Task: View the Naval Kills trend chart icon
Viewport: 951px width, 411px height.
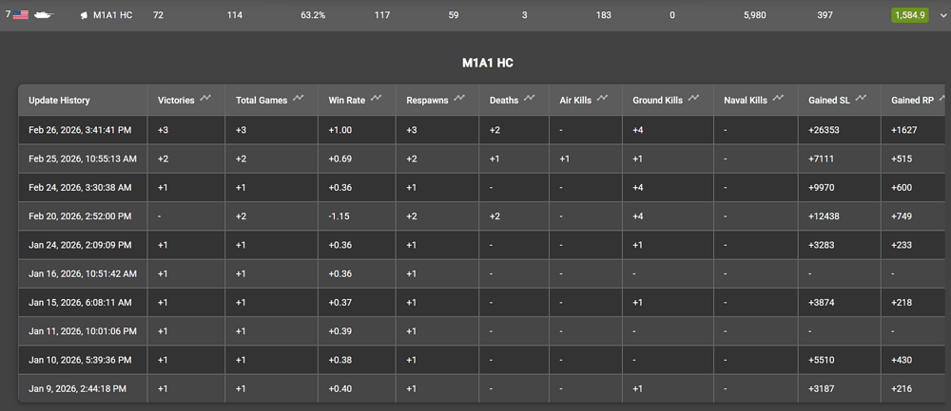Action: 777,99
